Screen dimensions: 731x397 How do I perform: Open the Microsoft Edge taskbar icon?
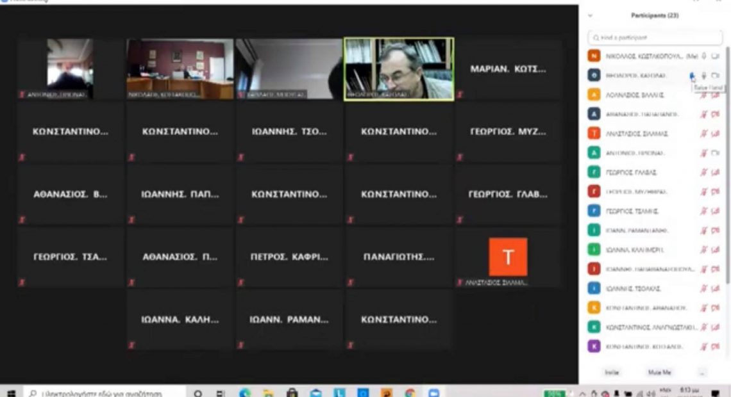245,392
